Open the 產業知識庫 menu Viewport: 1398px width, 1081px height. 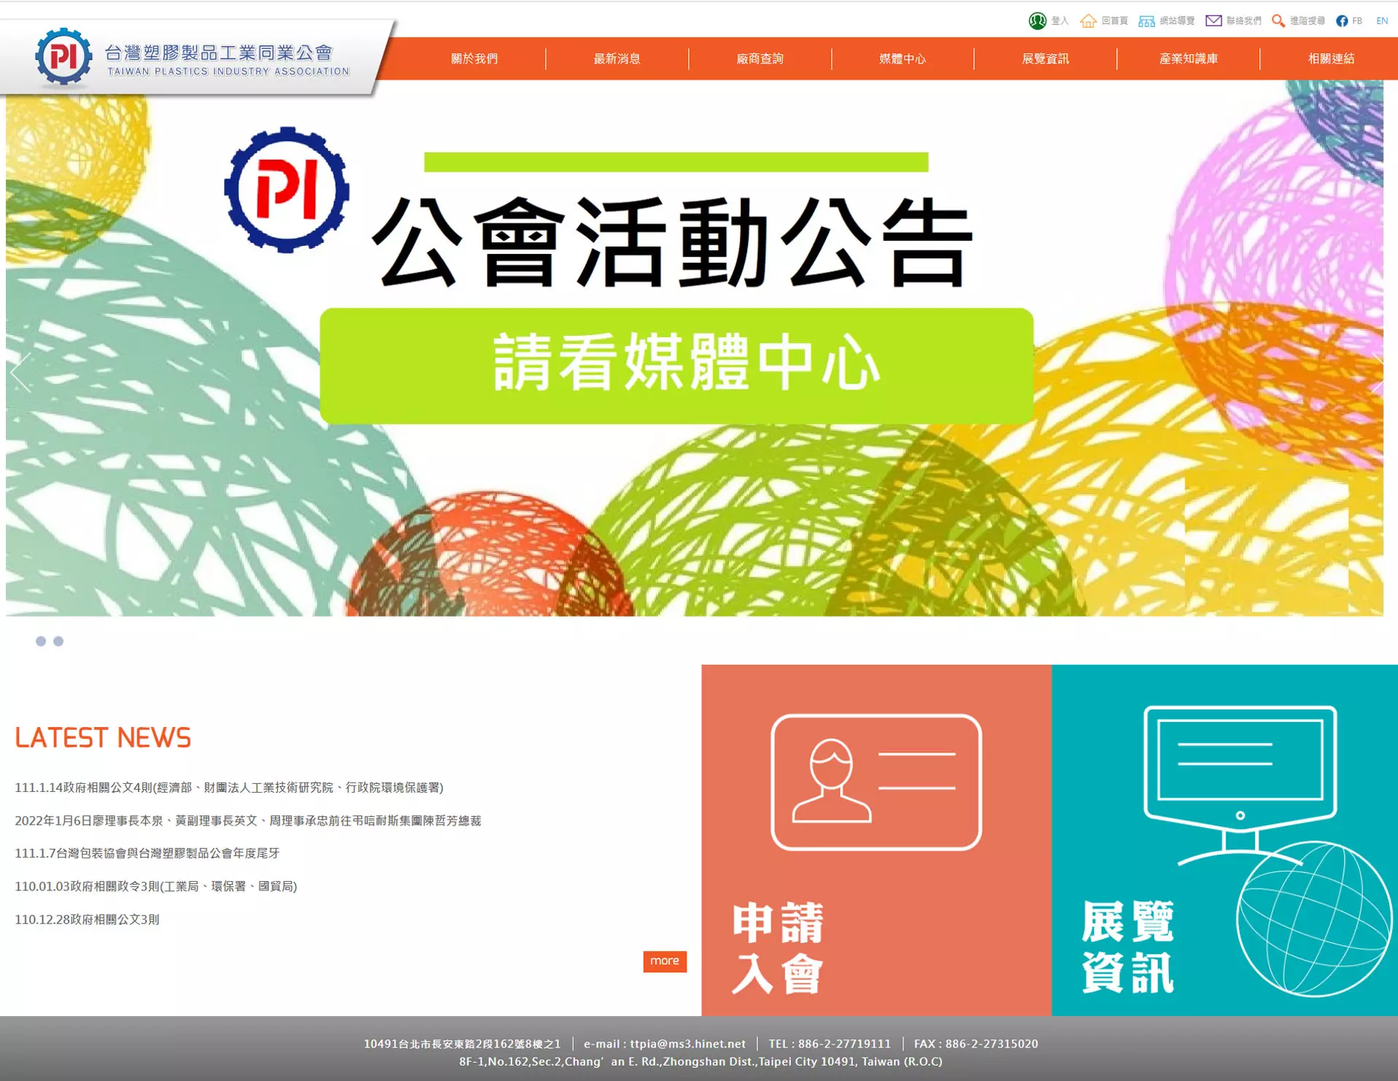(x=1189, y=58)
